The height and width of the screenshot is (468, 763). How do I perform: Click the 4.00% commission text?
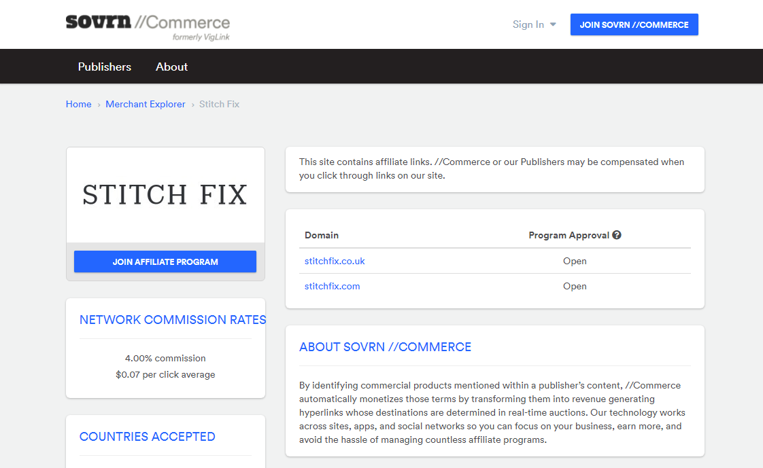click(165, 358)
